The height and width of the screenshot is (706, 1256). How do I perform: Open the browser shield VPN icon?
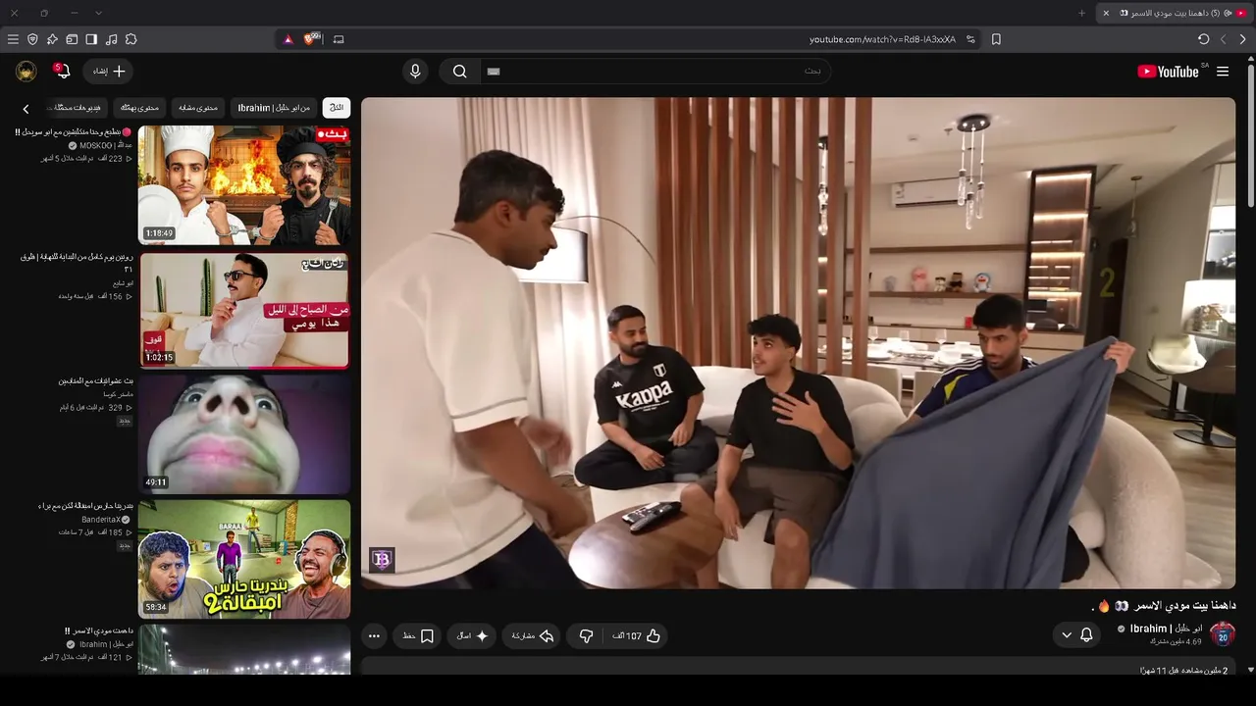[32, 39]
